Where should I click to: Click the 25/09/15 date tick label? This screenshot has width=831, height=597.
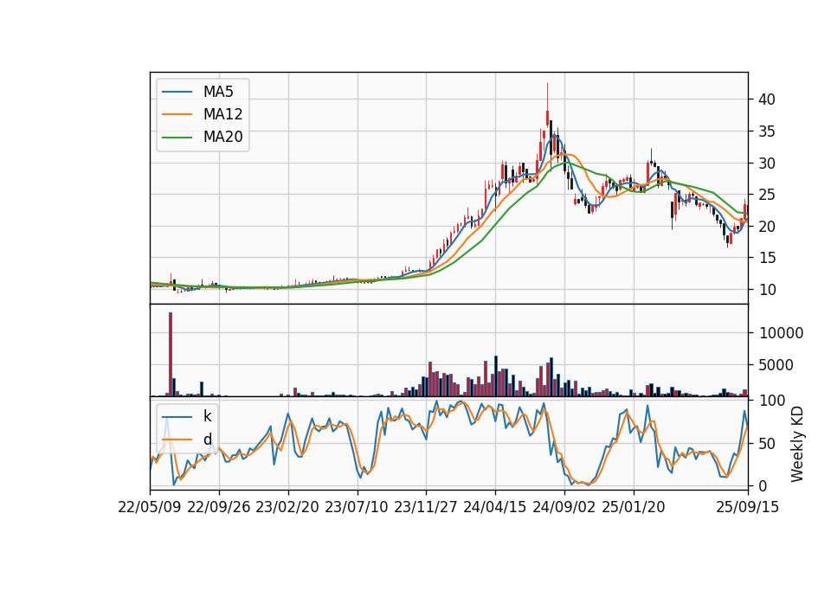[748, 507]
